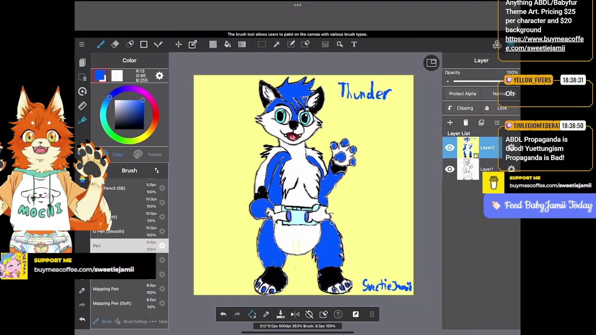Hide Layer1 with eye icon
This screenshot has width=596, height=335.
pos(449,169)
